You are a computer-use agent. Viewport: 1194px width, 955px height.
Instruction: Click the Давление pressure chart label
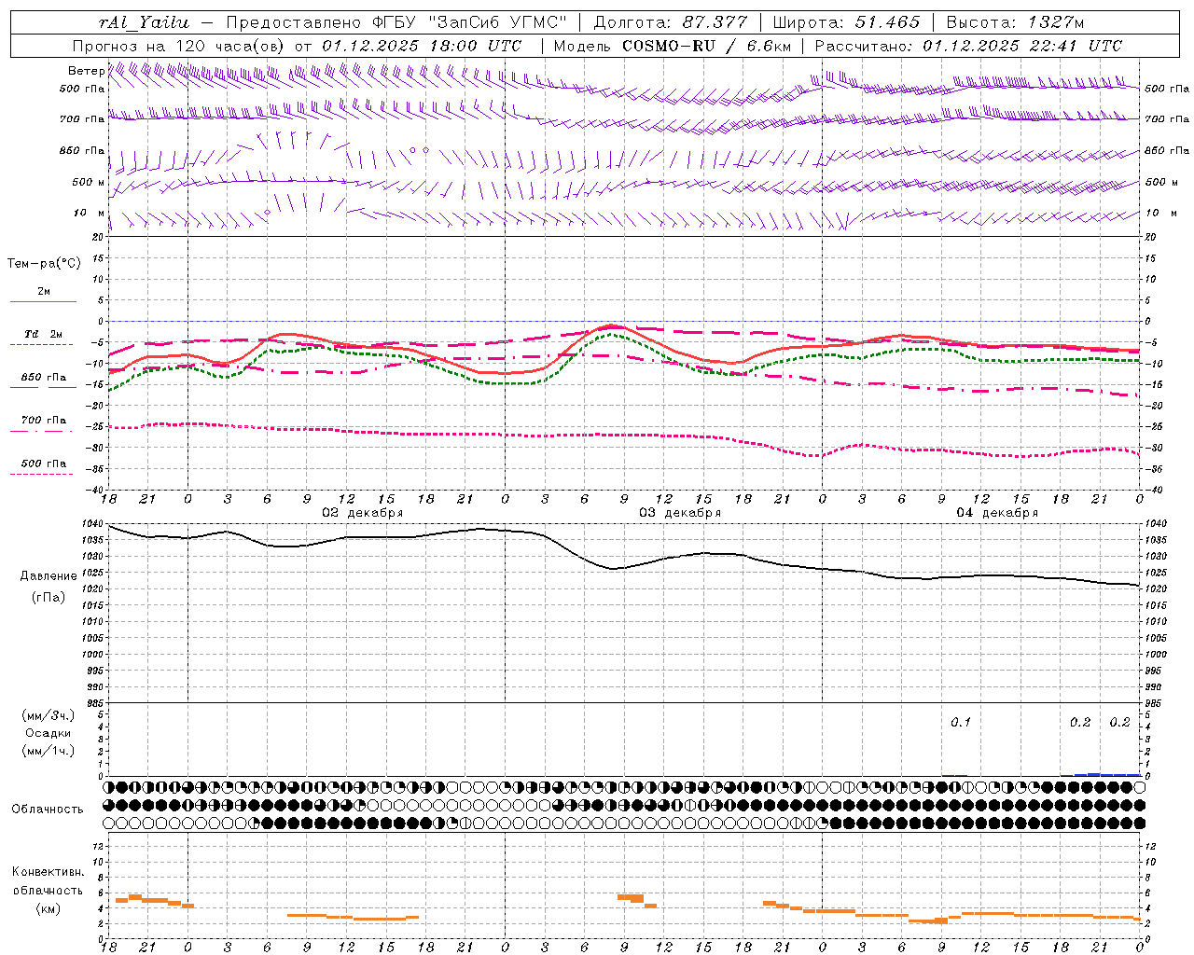coord(49,576)
